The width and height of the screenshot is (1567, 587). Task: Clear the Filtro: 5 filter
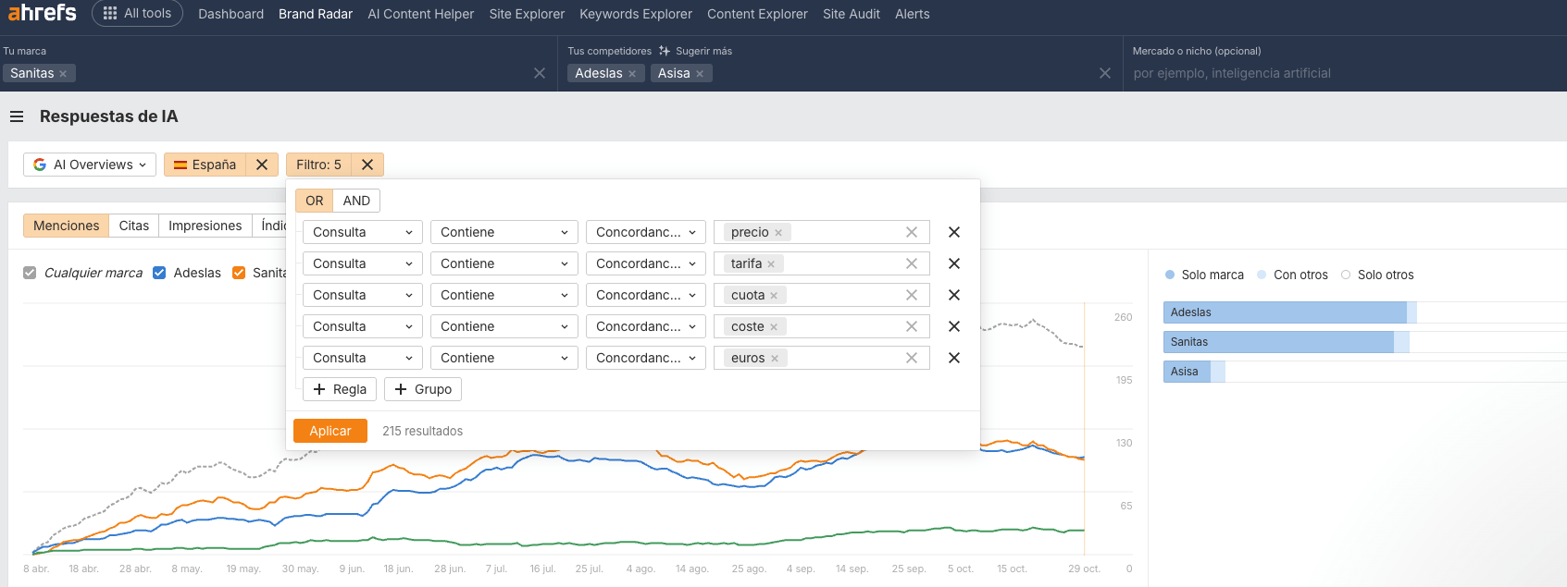coord(367,165)
